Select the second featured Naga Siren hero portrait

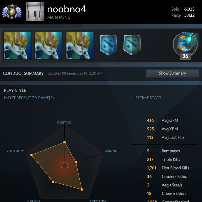coord(49,45)
